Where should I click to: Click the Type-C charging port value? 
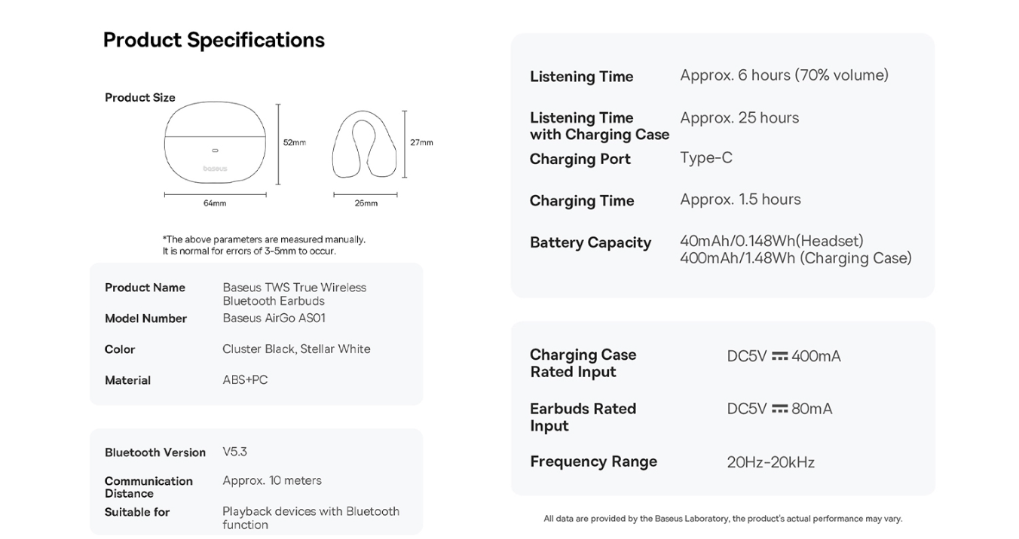[706, 157]
